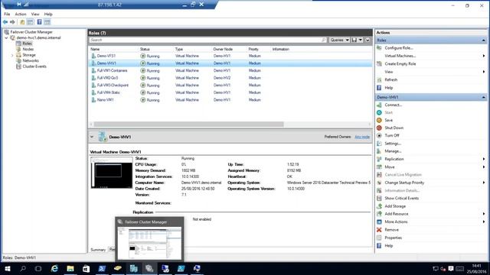Select the Networks icon in the tree
This screenshot has height=275, width=490.
(x=18, y=61)
